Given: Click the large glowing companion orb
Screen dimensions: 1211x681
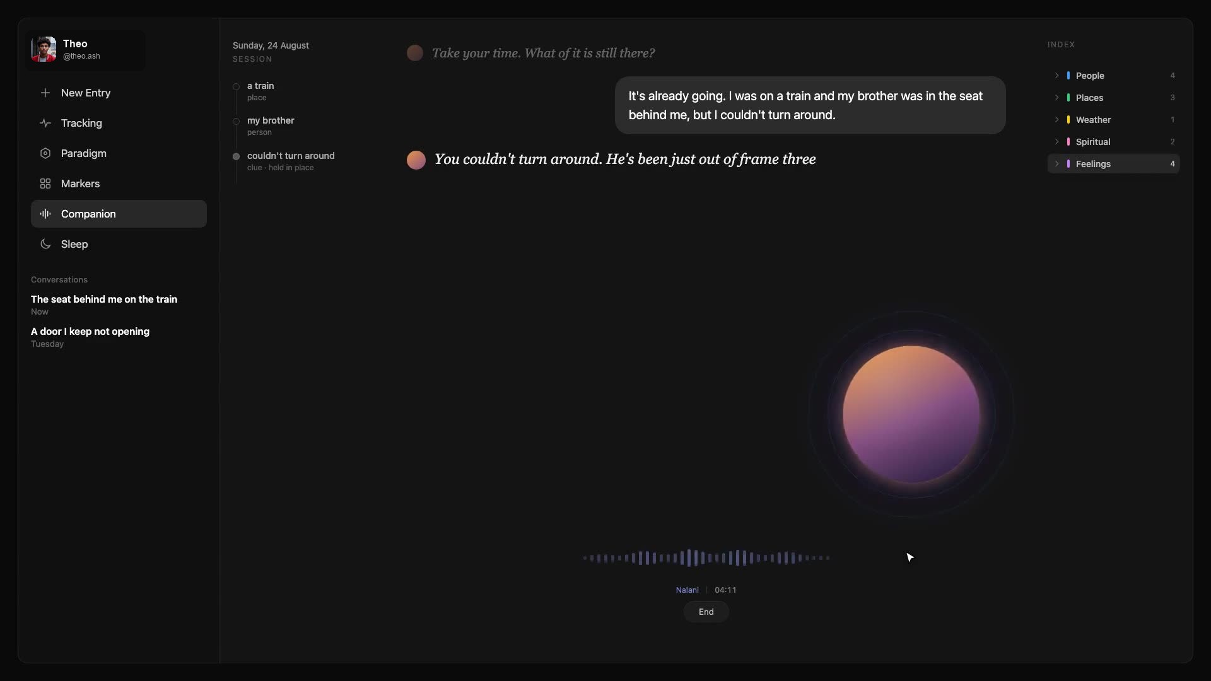Looking at the screenshot, I should [911, 414].
